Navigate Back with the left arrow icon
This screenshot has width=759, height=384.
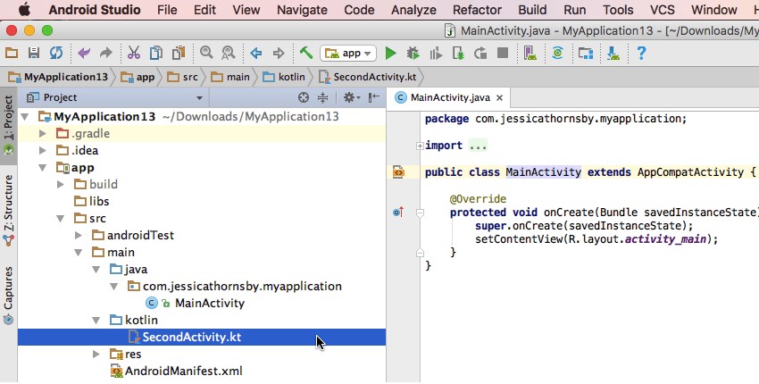(x=256, y=53)
